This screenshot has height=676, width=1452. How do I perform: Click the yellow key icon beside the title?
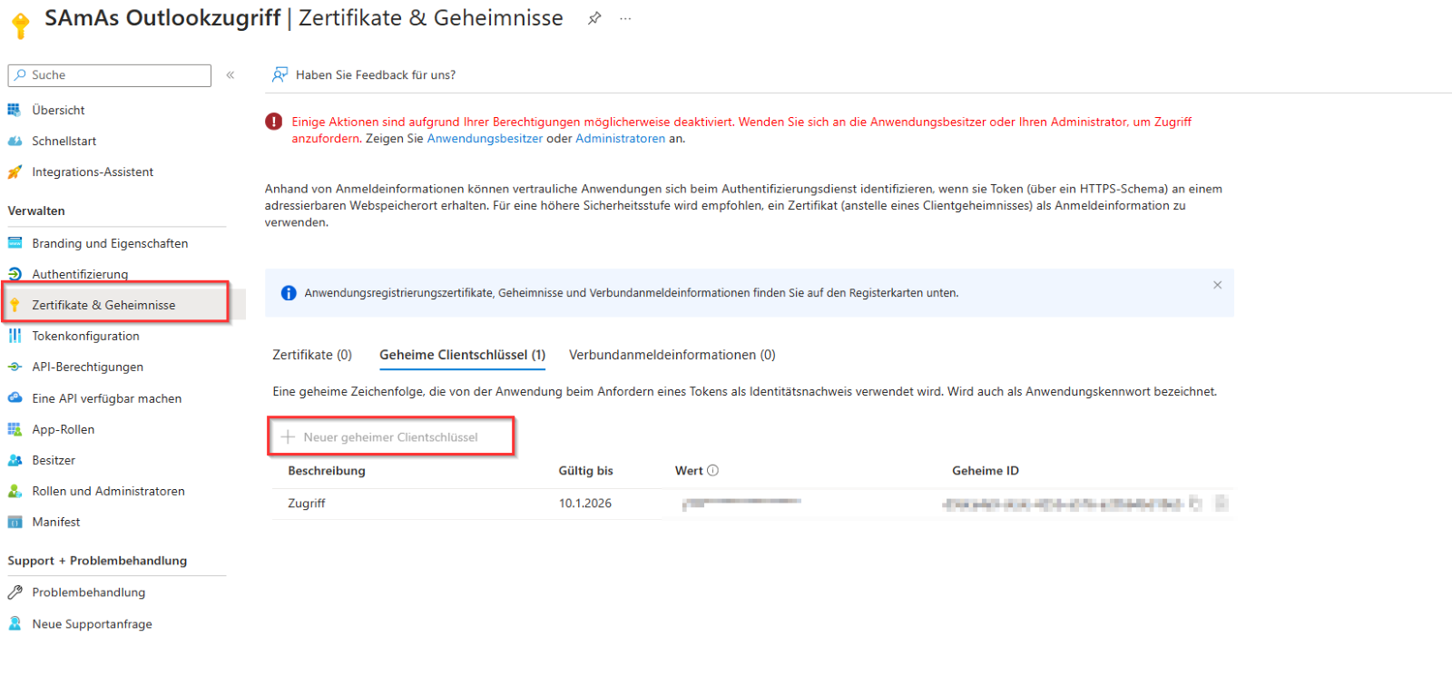[x=20, y=24]
